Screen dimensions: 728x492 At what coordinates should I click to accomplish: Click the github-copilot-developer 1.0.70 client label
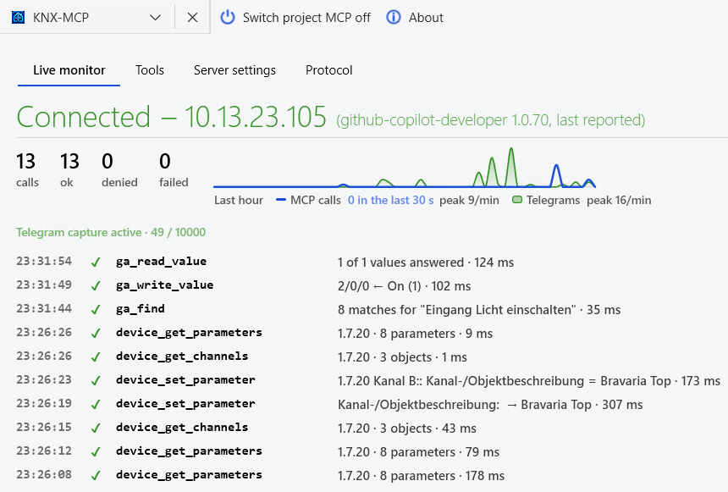click(x=491, y=120)
